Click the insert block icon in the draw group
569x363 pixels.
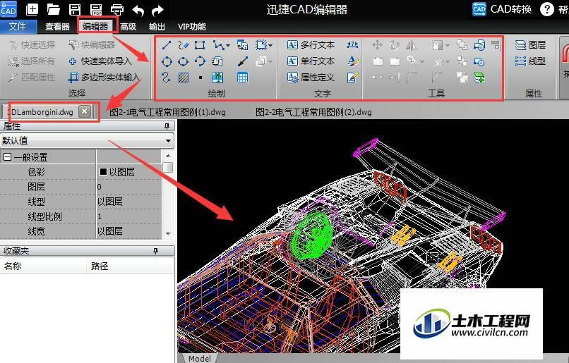pos(242,45)
